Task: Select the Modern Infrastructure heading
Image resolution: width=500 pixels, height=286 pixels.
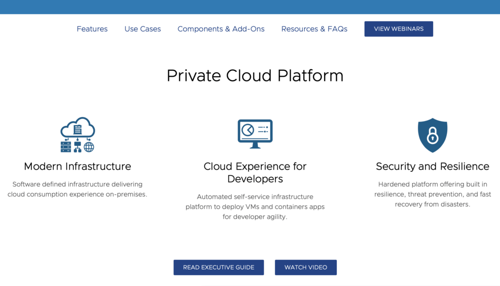Action: pos(78,166)
